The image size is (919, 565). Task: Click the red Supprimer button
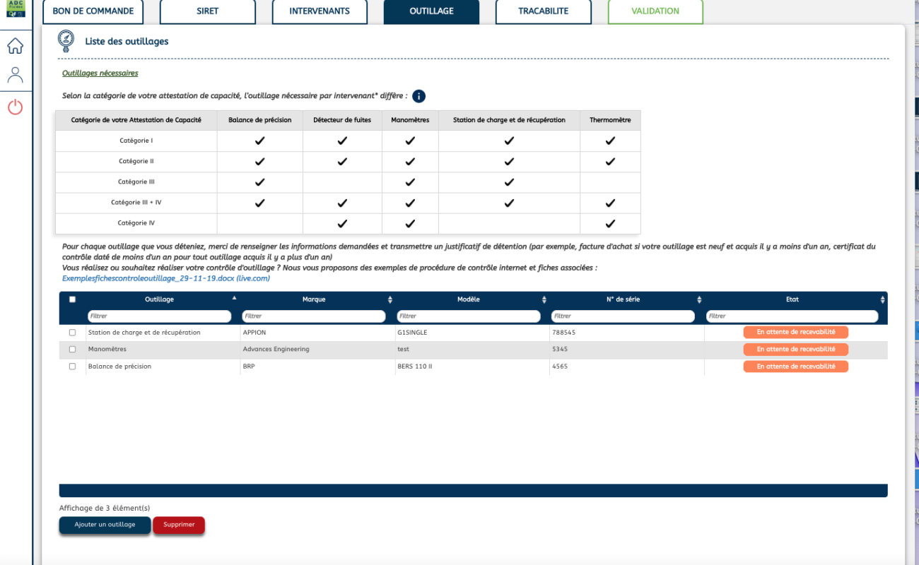pyautogui.click(x=179, y=525)
